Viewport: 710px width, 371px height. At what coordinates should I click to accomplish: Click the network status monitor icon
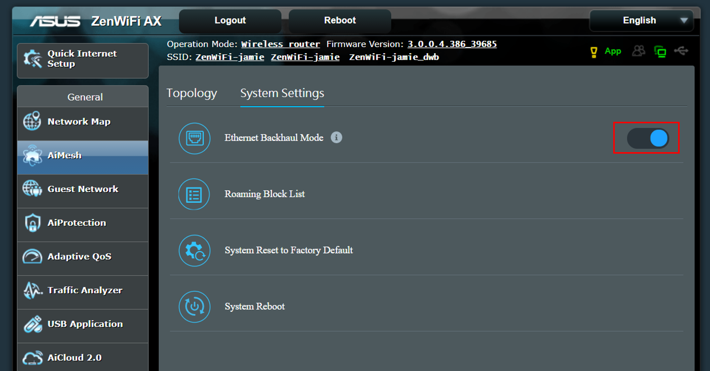coord(660,51)
